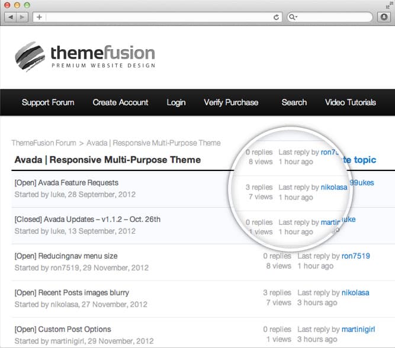Click the yellow minimize window button

(x=17, y=5)
